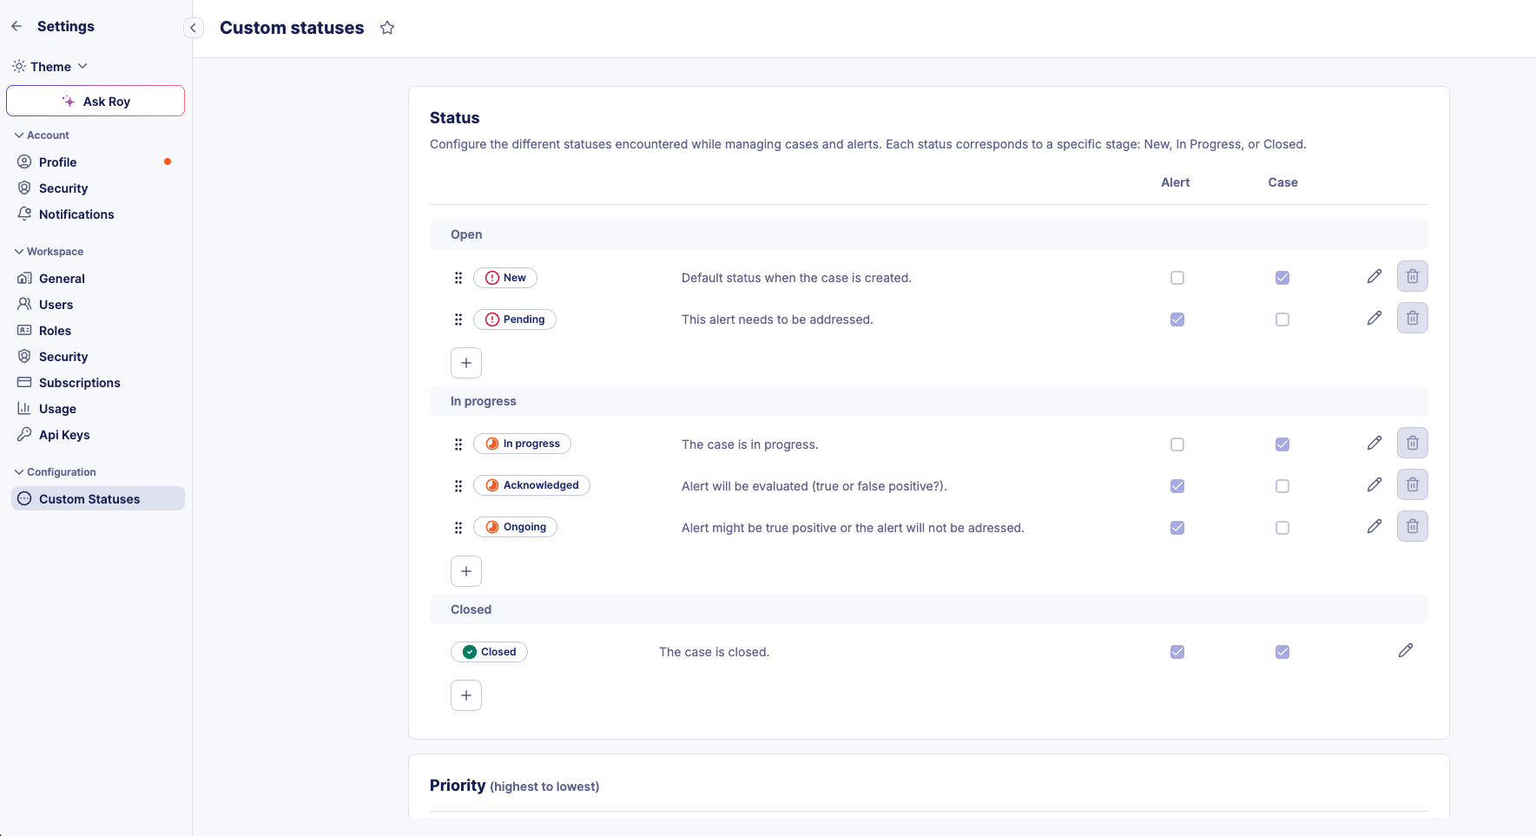
Task: Click the star next to Custom statuses title
Action: tap(387, 27)
